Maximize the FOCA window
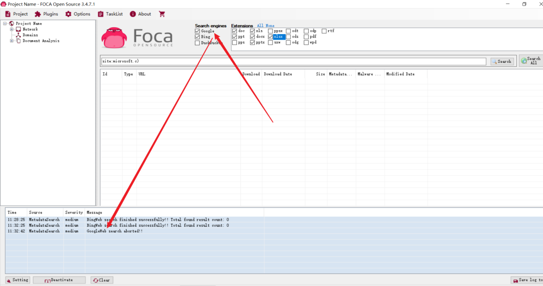Viewport: 543px width, 286px height. 524,4
